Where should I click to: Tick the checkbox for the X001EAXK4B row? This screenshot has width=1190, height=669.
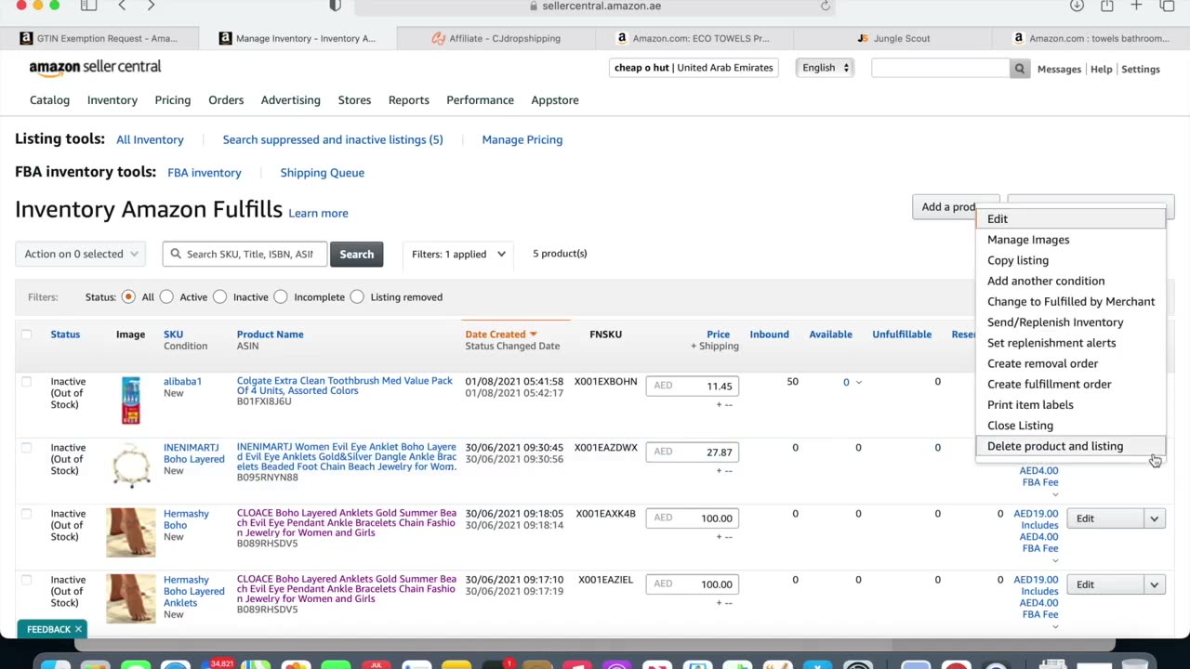pyautogui.click(x=26, y=514)
